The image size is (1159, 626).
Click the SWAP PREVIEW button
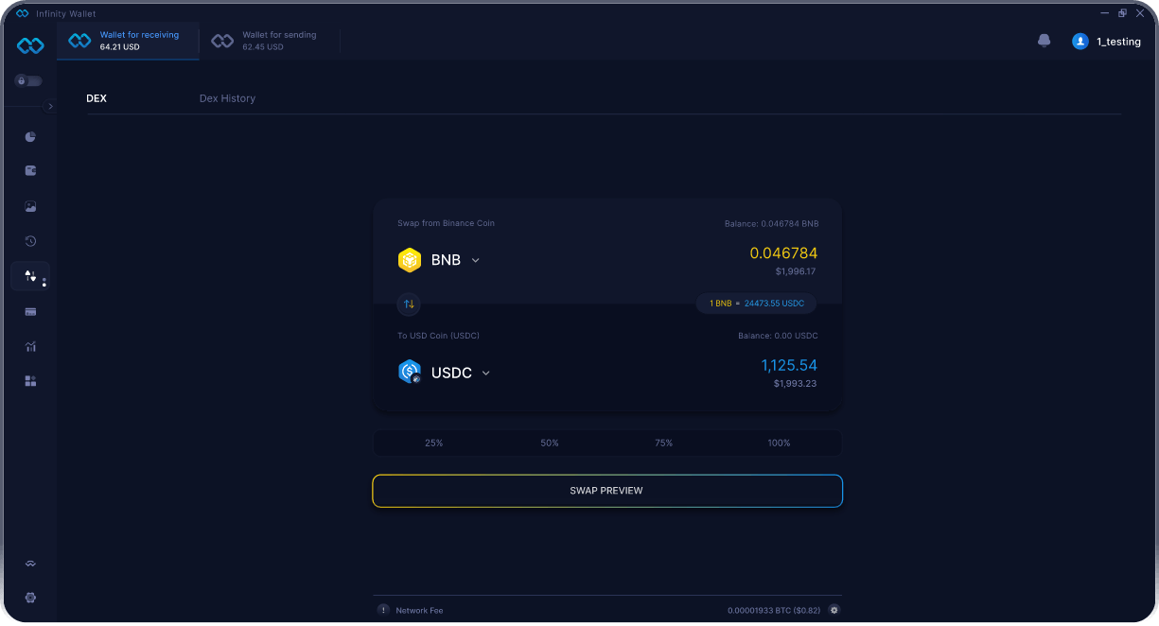607,491
